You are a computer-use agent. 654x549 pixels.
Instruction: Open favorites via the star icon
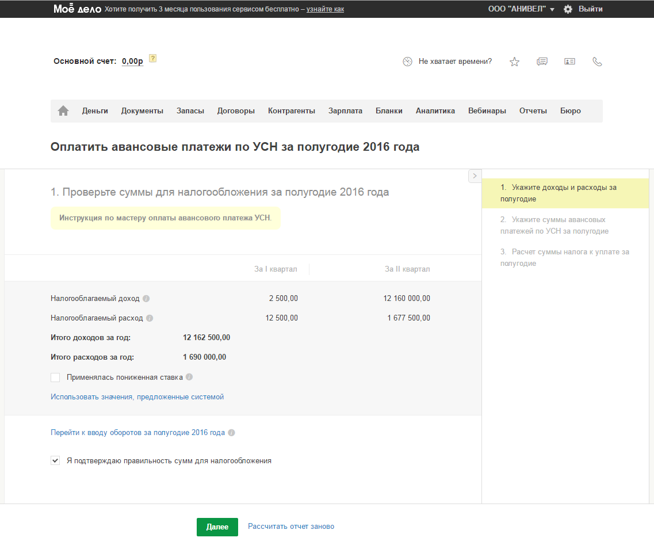514,62
